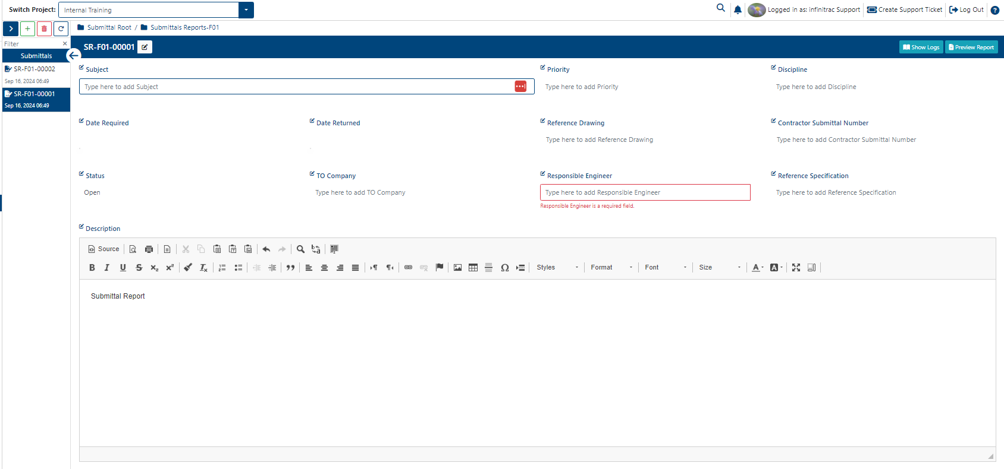1004x469 pixels.
Task: Toggle Source view in the editor
Action: tap(103, 249)
